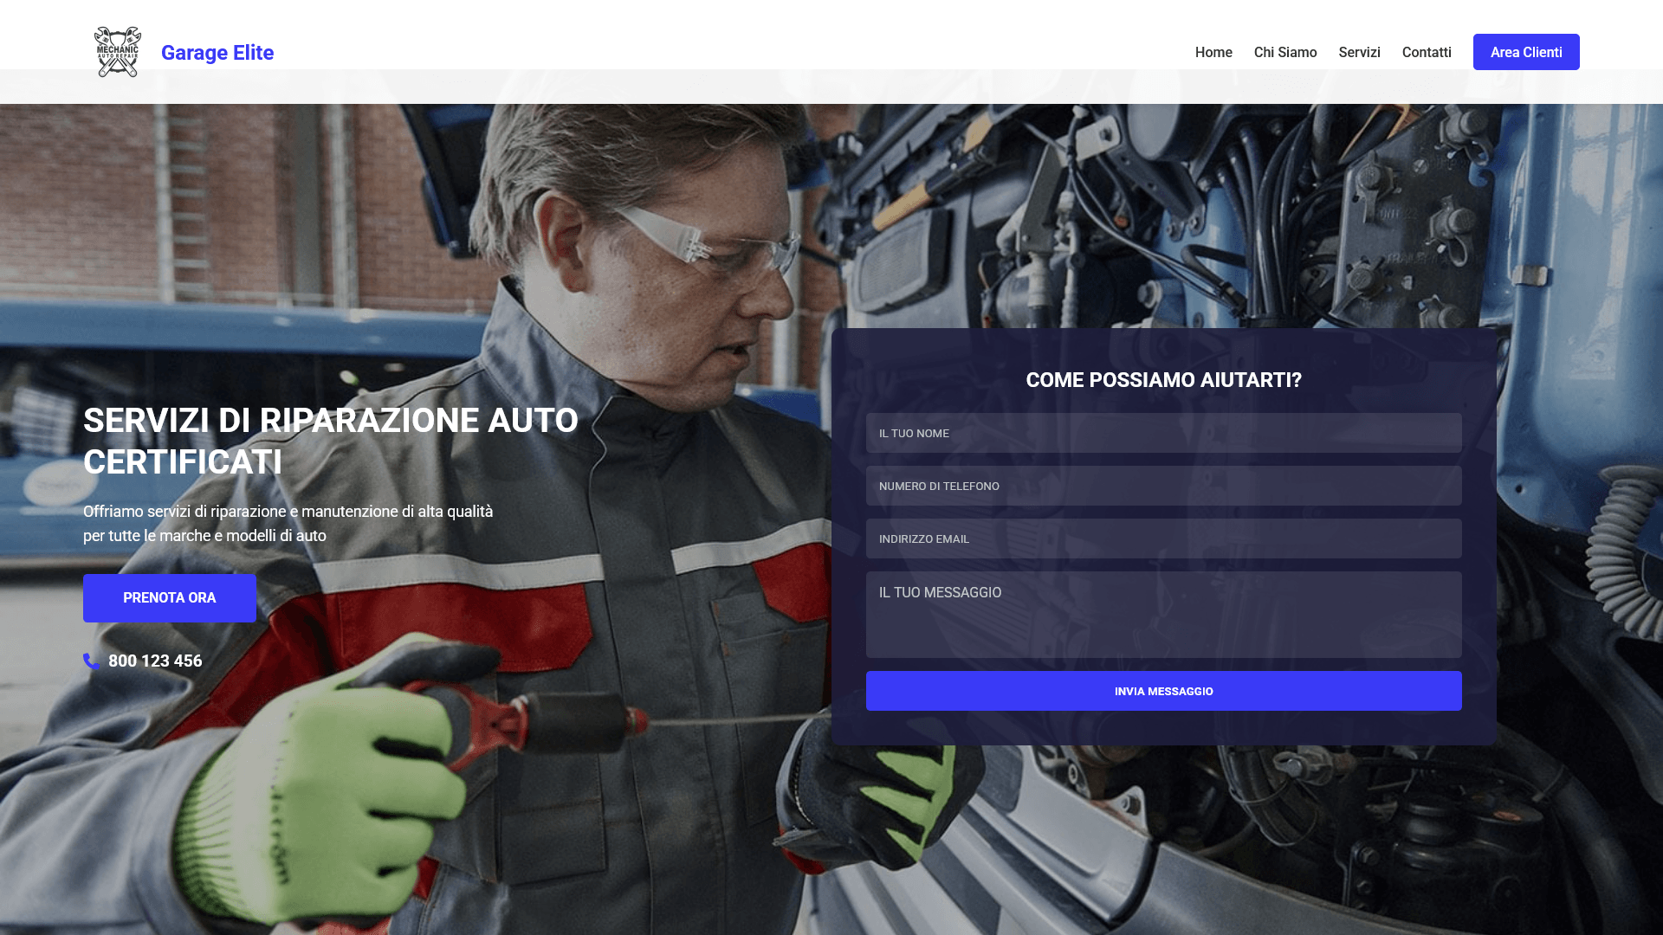Focus the Numero di Telefono field
This screenshot has width=1663, height=935.
[x=1164, y=486]
